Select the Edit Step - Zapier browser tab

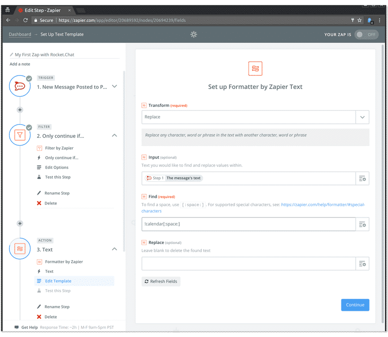[x=43, y=10]
